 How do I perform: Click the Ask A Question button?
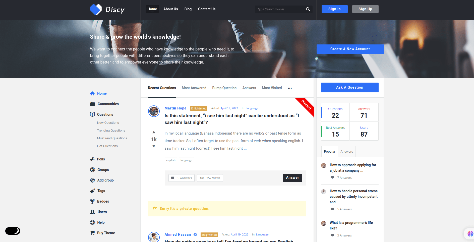(349, 87)
